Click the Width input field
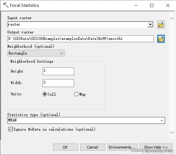The width and height of the screenshot is (176, 155). coord(58,83)
